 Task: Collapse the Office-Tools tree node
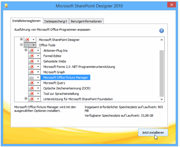tap(21, 44)
